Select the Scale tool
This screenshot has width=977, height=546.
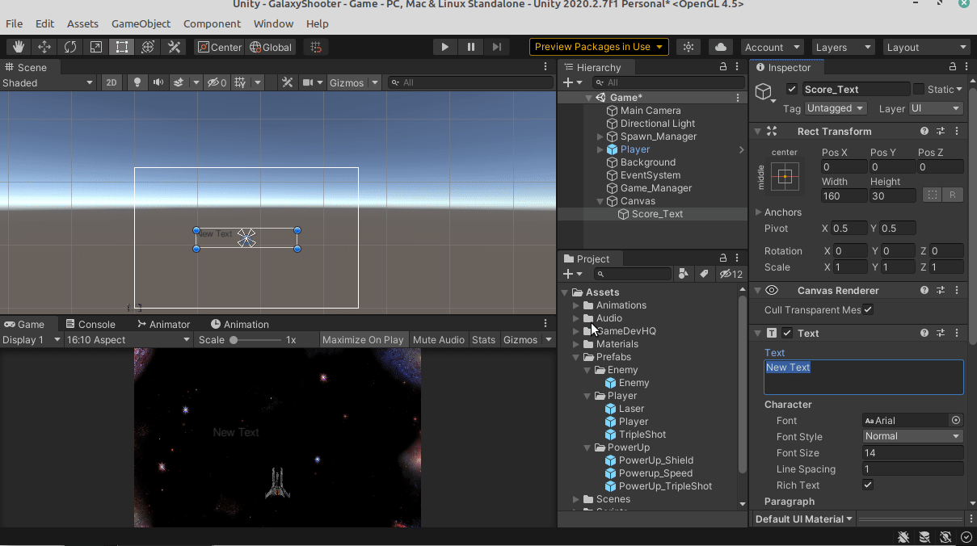pyautogui.click(x=96, y=47)
